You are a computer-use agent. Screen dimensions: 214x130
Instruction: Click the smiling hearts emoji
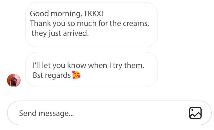tap(76, 75)
